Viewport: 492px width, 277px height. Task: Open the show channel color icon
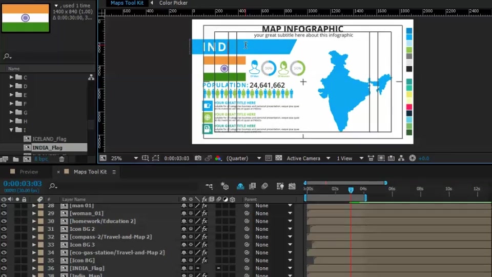(218, 159)
